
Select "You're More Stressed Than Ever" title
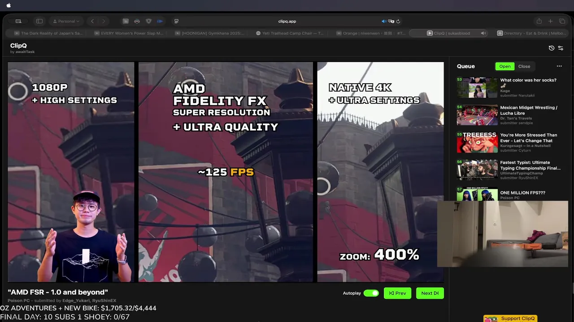pos(529,138)
